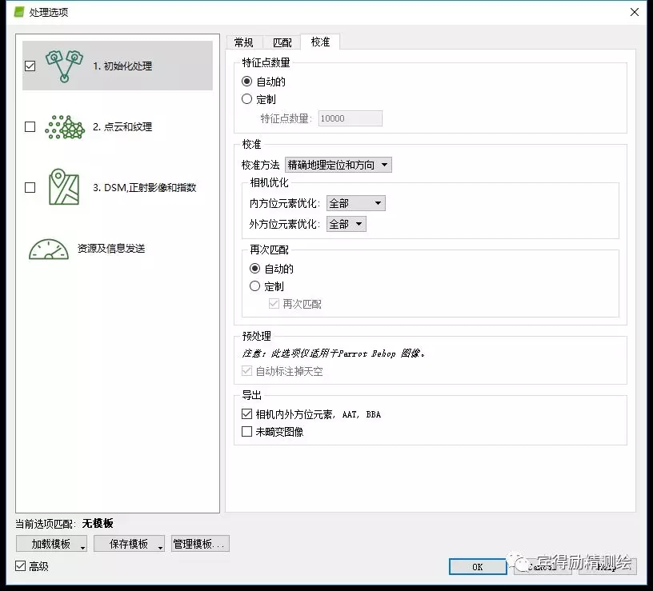The height and width of the screenshot is (591, 653).
Task: Click the DSM orthomosaic map icon
Action: tap(64, 187)
